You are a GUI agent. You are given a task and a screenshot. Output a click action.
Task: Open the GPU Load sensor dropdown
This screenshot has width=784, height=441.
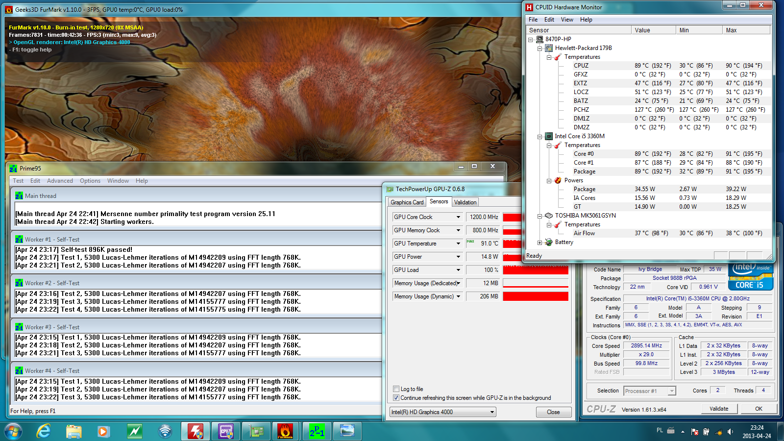[x=459, y=270]
